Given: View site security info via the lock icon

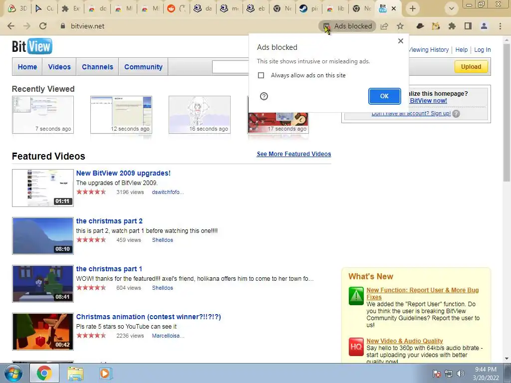Looking at the screenshot, I should tap(63, 26).
